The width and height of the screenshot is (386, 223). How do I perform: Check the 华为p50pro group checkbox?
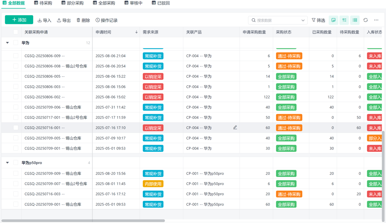(x=16, y=163)
